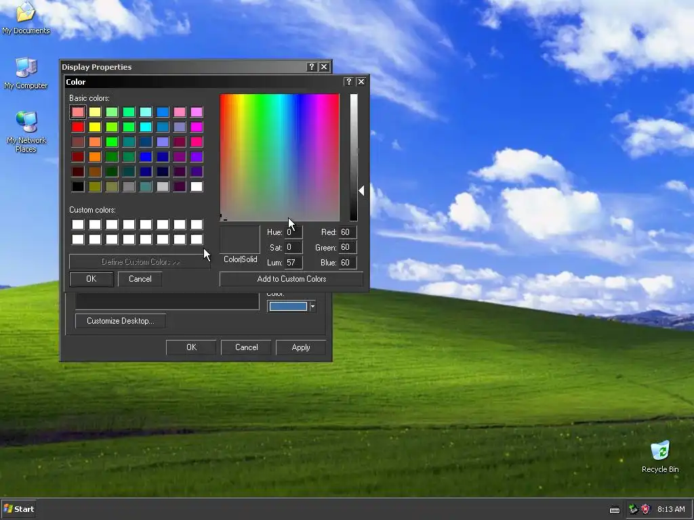Image resolution: width=694 pixels, height=520 pixels.
Task: Click the Green value field
Action: click(x=348, y=247)
